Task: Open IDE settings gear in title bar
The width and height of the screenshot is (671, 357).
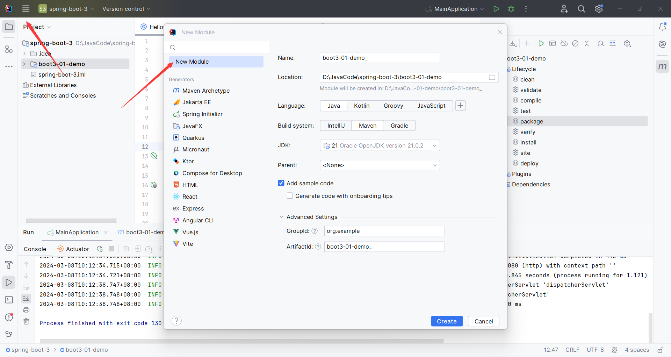Action: (599, 9)
